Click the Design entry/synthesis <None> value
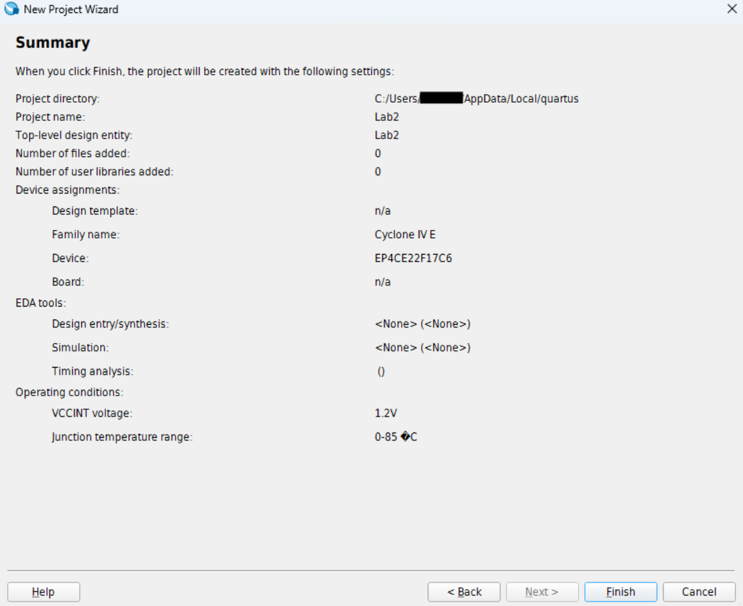 pyautogui.click(x=423, y=324)
